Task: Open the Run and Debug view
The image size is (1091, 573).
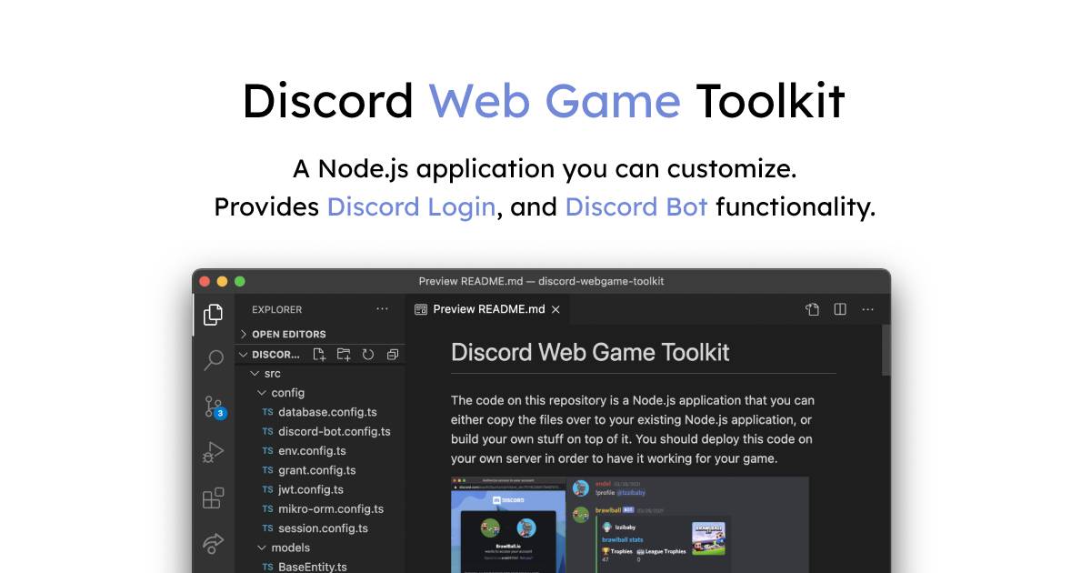Action: pyautogui.click(x=213, y=452)
